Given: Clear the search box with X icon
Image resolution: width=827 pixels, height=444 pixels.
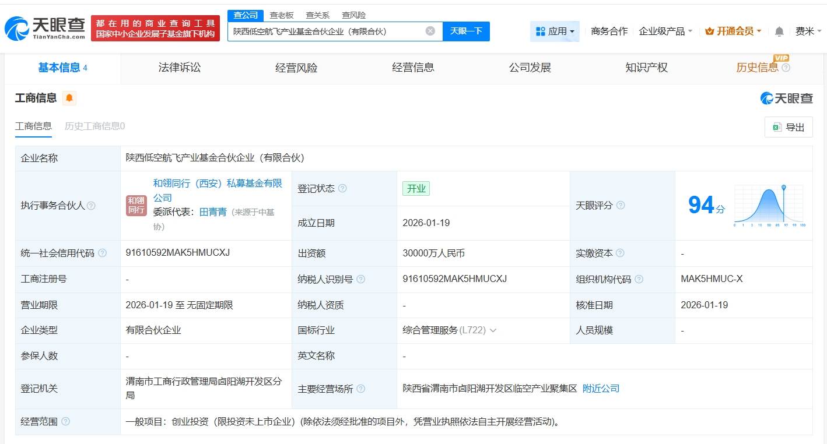Looking at the screenshot, I should [x=430, y=31].
